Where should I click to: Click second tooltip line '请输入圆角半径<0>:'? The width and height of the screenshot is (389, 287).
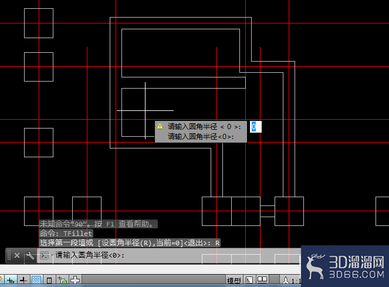coord(201,137)
